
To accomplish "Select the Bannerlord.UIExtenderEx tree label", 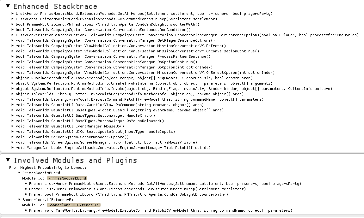I will (48, 200).
